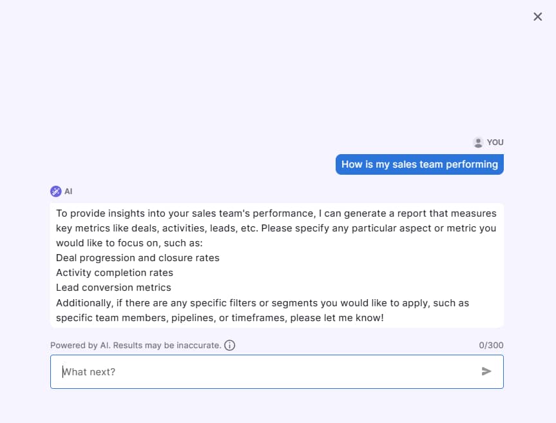Click the person silhouette icon in the YOU label
Viewport: 556px width, 423px height.
(477, 142)
